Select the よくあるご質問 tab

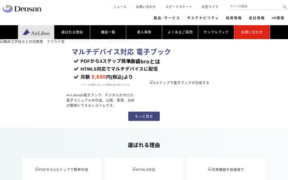click(180, 32)
